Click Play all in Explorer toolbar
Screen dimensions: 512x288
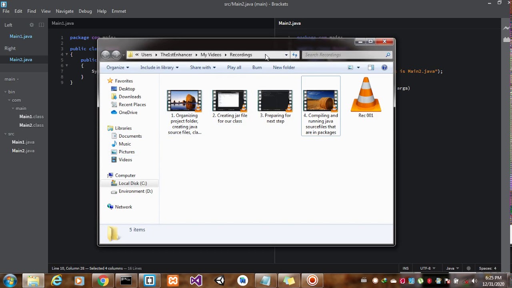(x=234, y=68)
